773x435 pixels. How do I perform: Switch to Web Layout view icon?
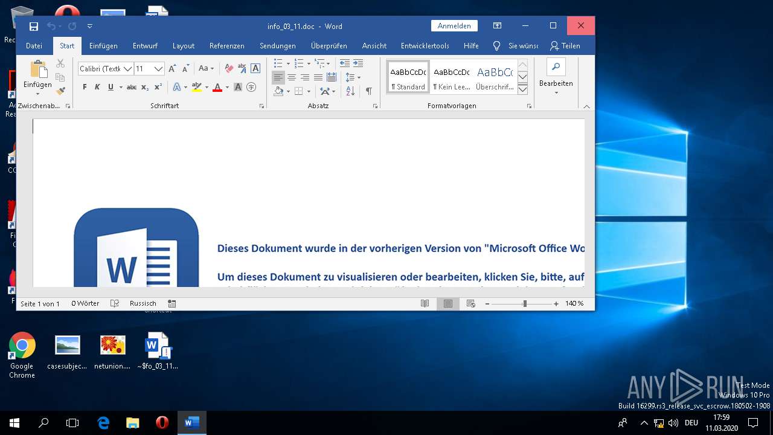click(x=470, y=303)
